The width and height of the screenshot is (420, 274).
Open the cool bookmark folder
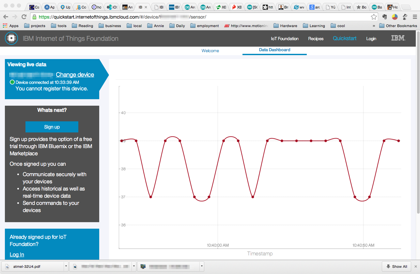[338, 26]
